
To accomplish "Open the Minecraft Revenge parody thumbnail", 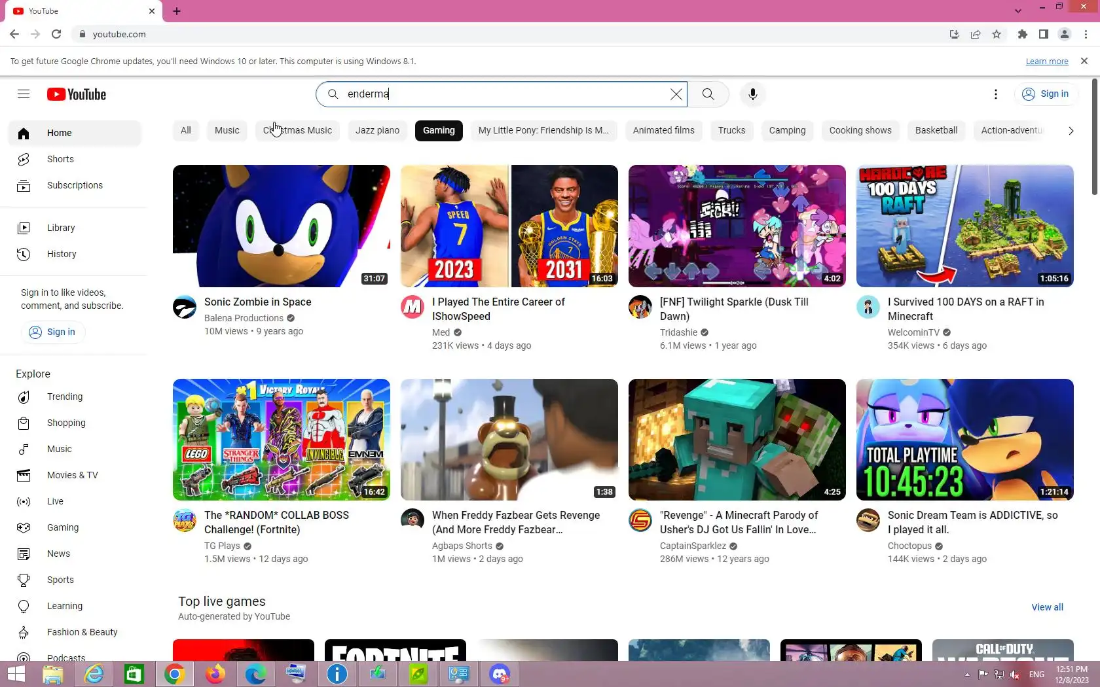I will pos(737,440).
